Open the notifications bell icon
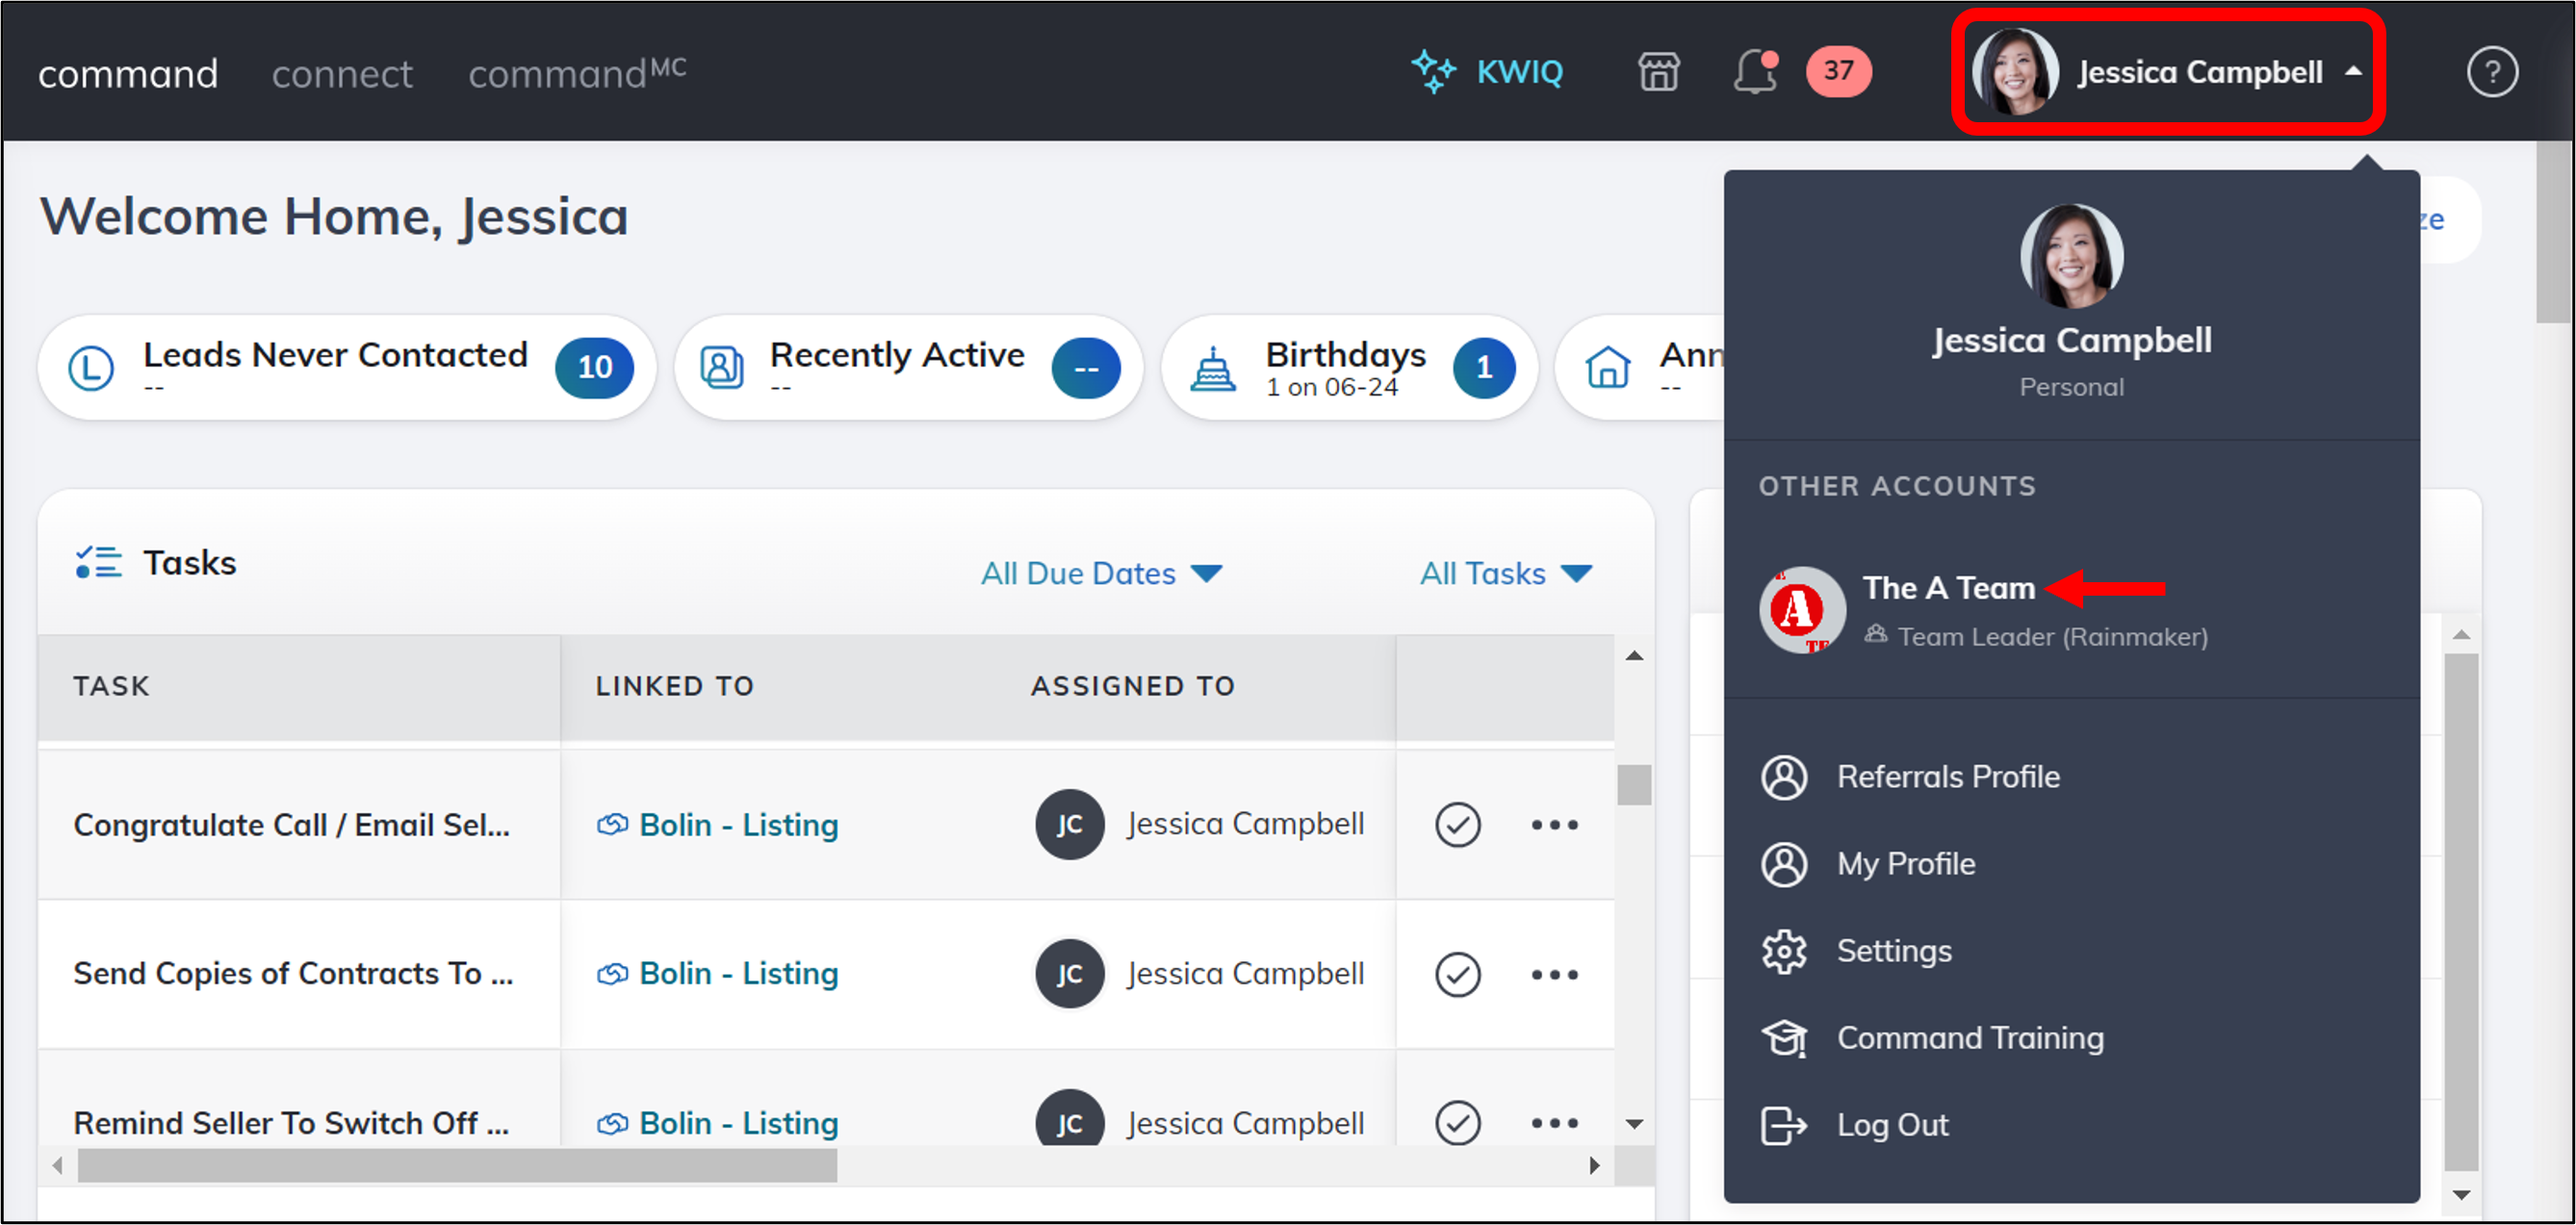 coord(1755,72)
